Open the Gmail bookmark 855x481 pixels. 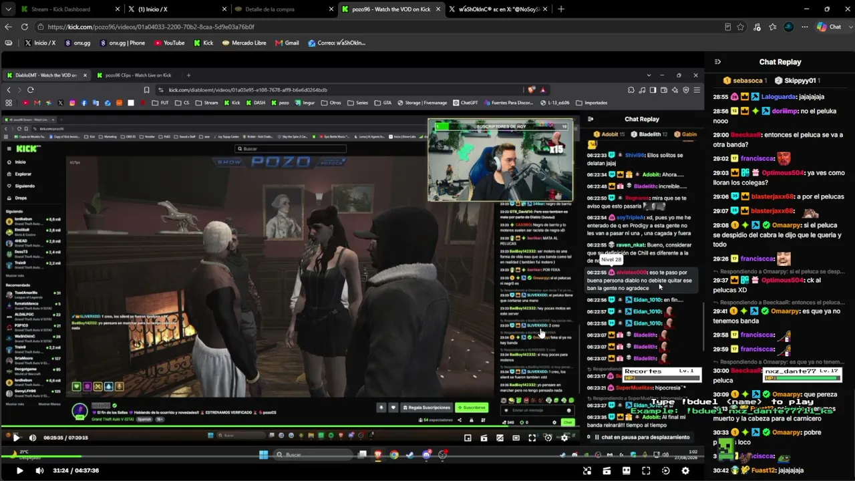287,43
